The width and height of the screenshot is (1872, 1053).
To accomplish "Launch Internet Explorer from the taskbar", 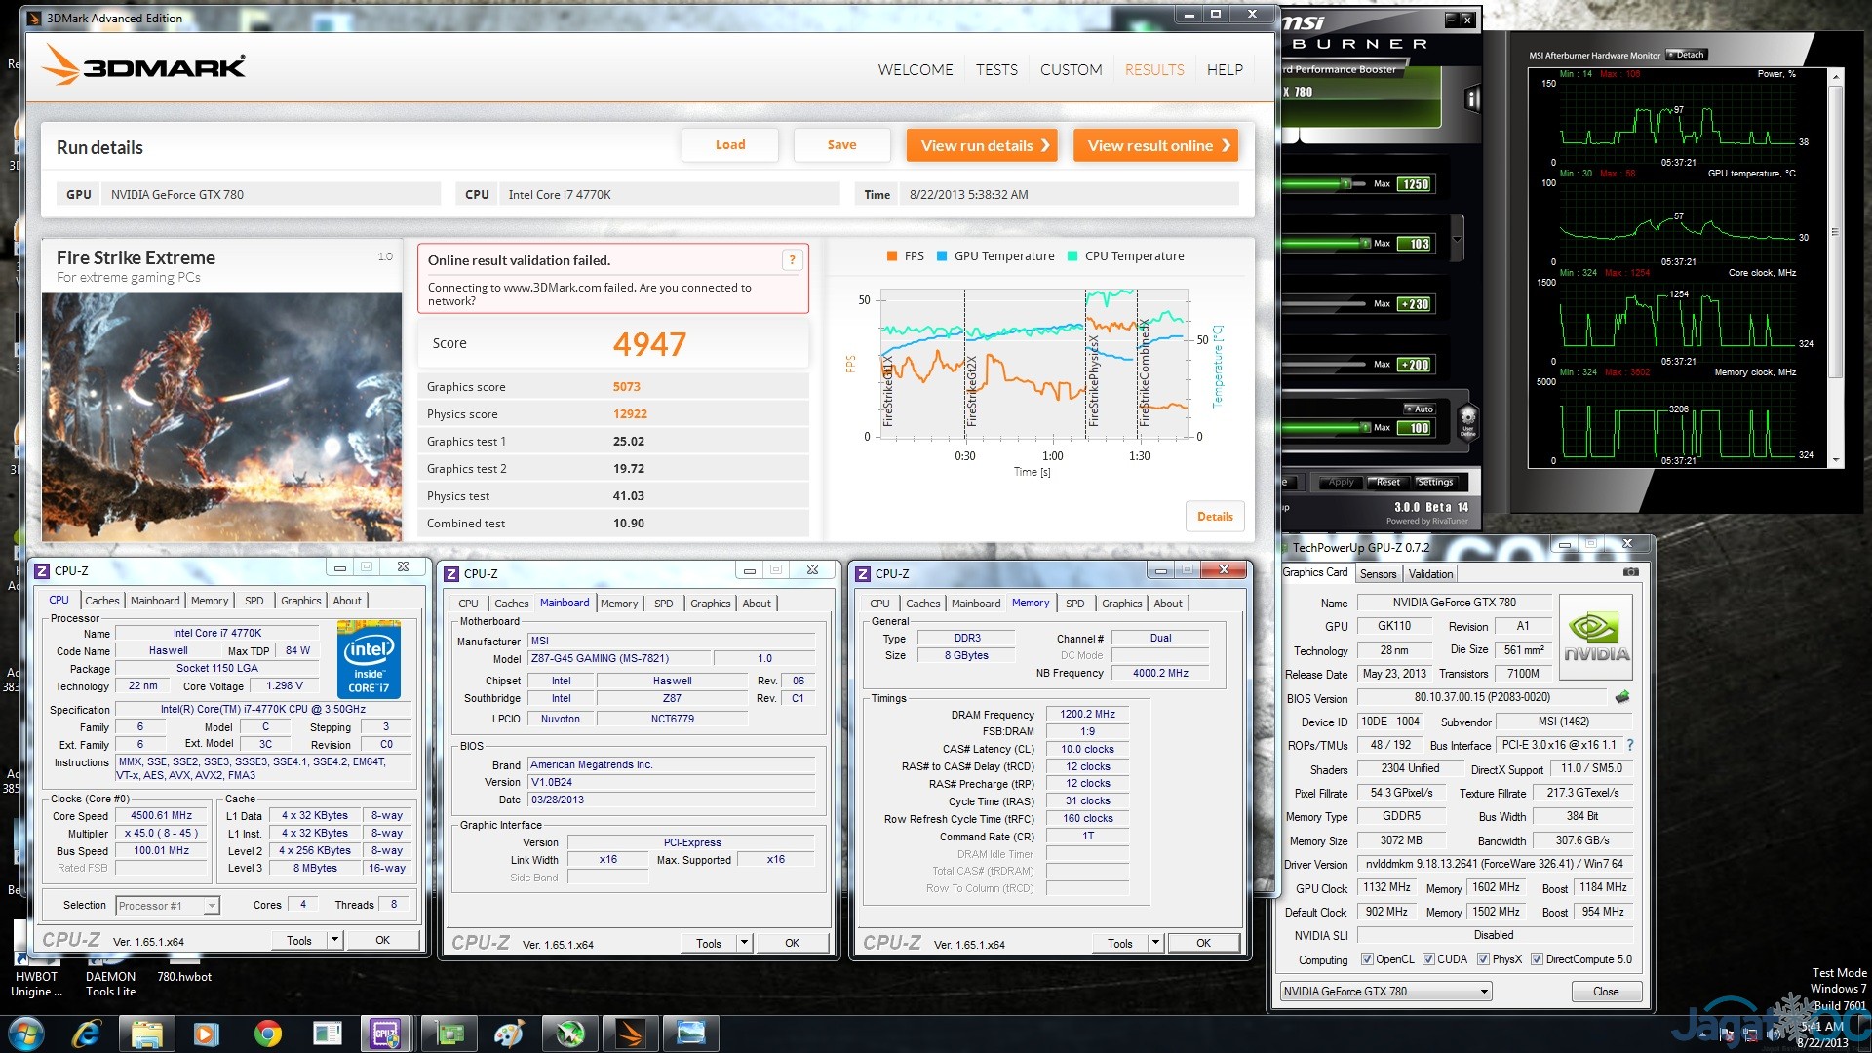I will [x=87, y=1033].
